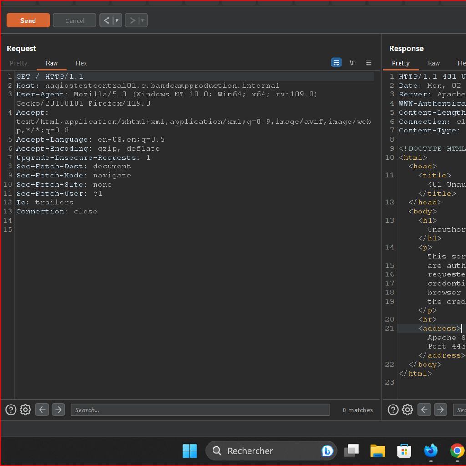The height and width of the screenshot is (466, 466).
Task: Jump to previous match in Response search
Action: 424,410
